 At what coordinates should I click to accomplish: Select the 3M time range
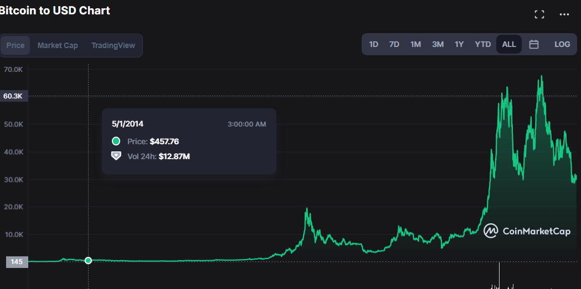[x=438, y=44]
